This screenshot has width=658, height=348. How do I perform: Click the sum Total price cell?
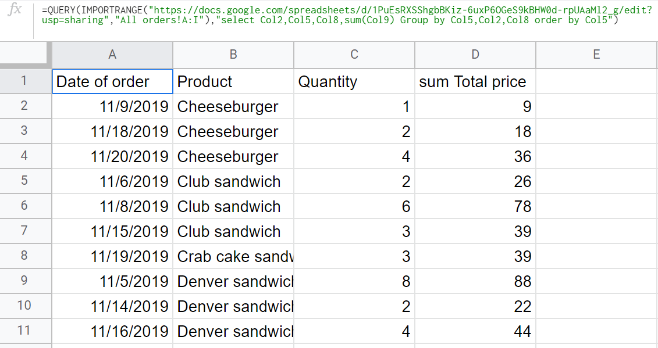coord(475,81)
